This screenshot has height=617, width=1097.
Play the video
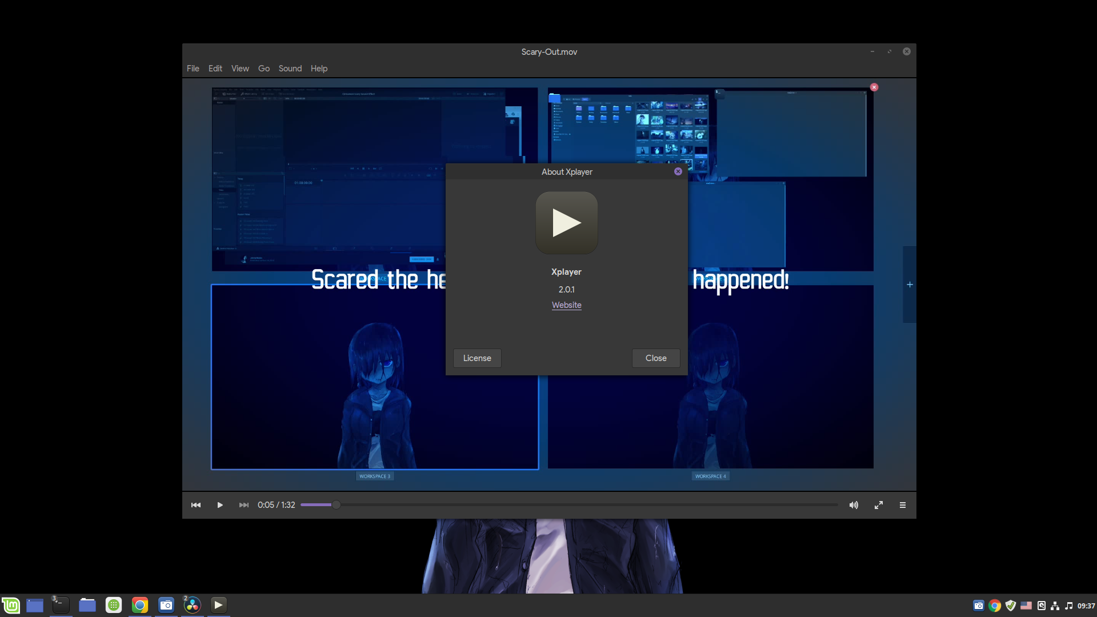[x=220, y=505]
